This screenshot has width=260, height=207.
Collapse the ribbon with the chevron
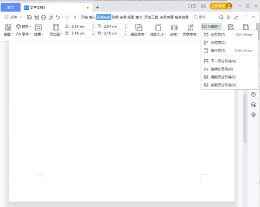[x=253, y=17]
